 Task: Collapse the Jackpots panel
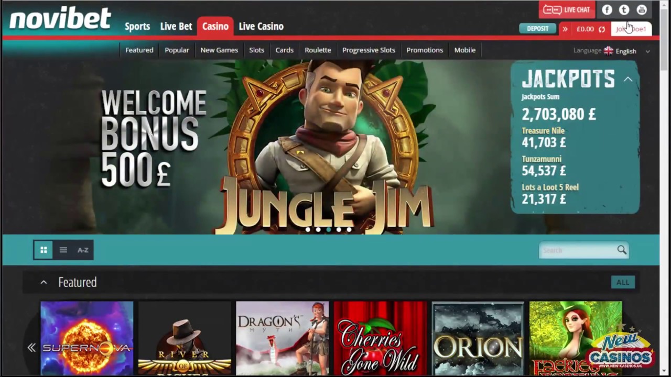click(x=628, y=80)
